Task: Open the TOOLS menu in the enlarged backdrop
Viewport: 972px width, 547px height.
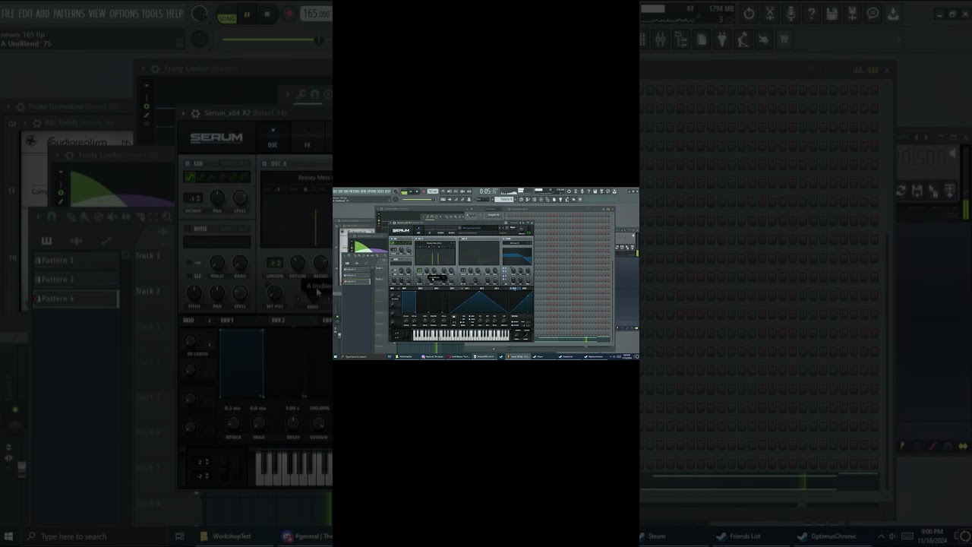Action: tap(152, 14)
